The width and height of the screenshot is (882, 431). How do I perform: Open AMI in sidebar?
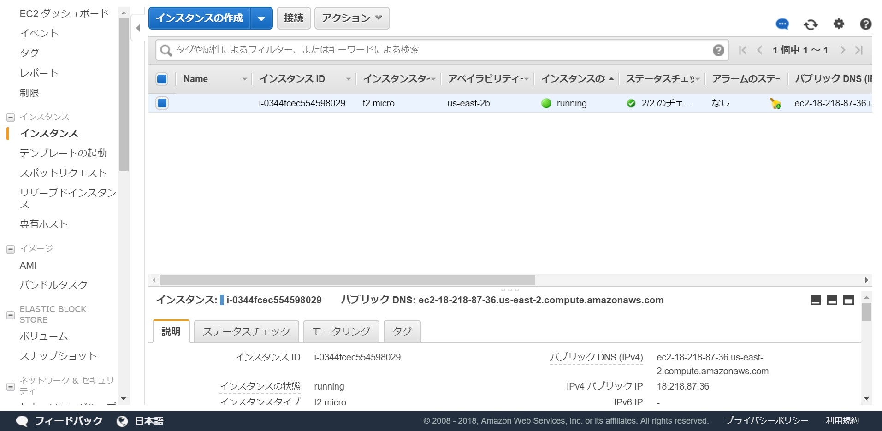coord(28,266)
